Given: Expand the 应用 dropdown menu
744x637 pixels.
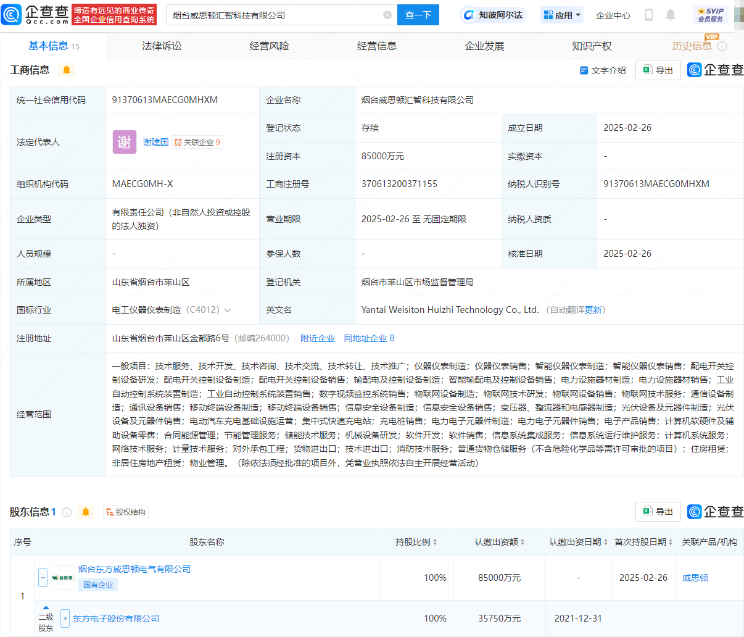Looking at the screenshot, I should click(562, 15).
